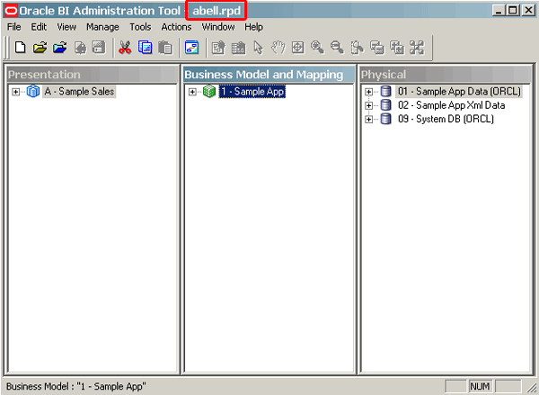Click the zoom out magnifier icon

coord(337,48)
